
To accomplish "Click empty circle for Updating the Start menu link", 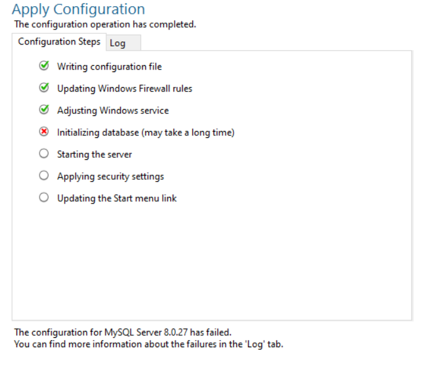I will [44, 197].
